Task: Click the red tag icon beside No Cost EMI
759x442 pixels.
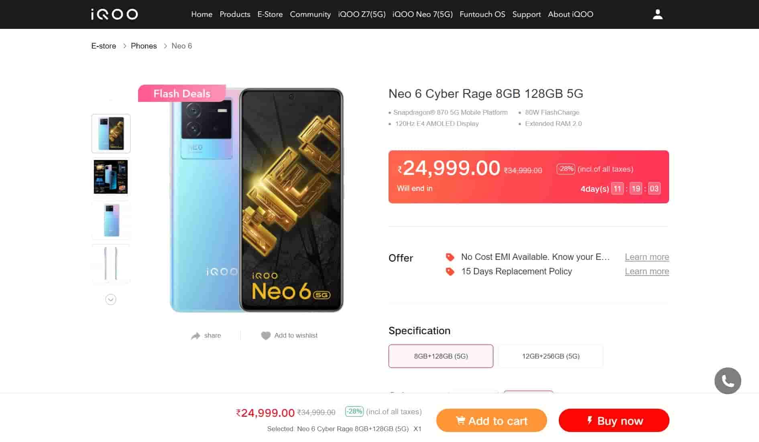Action: point(450,257)
